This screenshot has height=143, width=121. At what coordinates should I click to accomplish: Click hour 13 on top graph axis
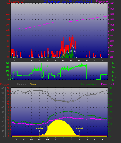(x=63, y=61)
